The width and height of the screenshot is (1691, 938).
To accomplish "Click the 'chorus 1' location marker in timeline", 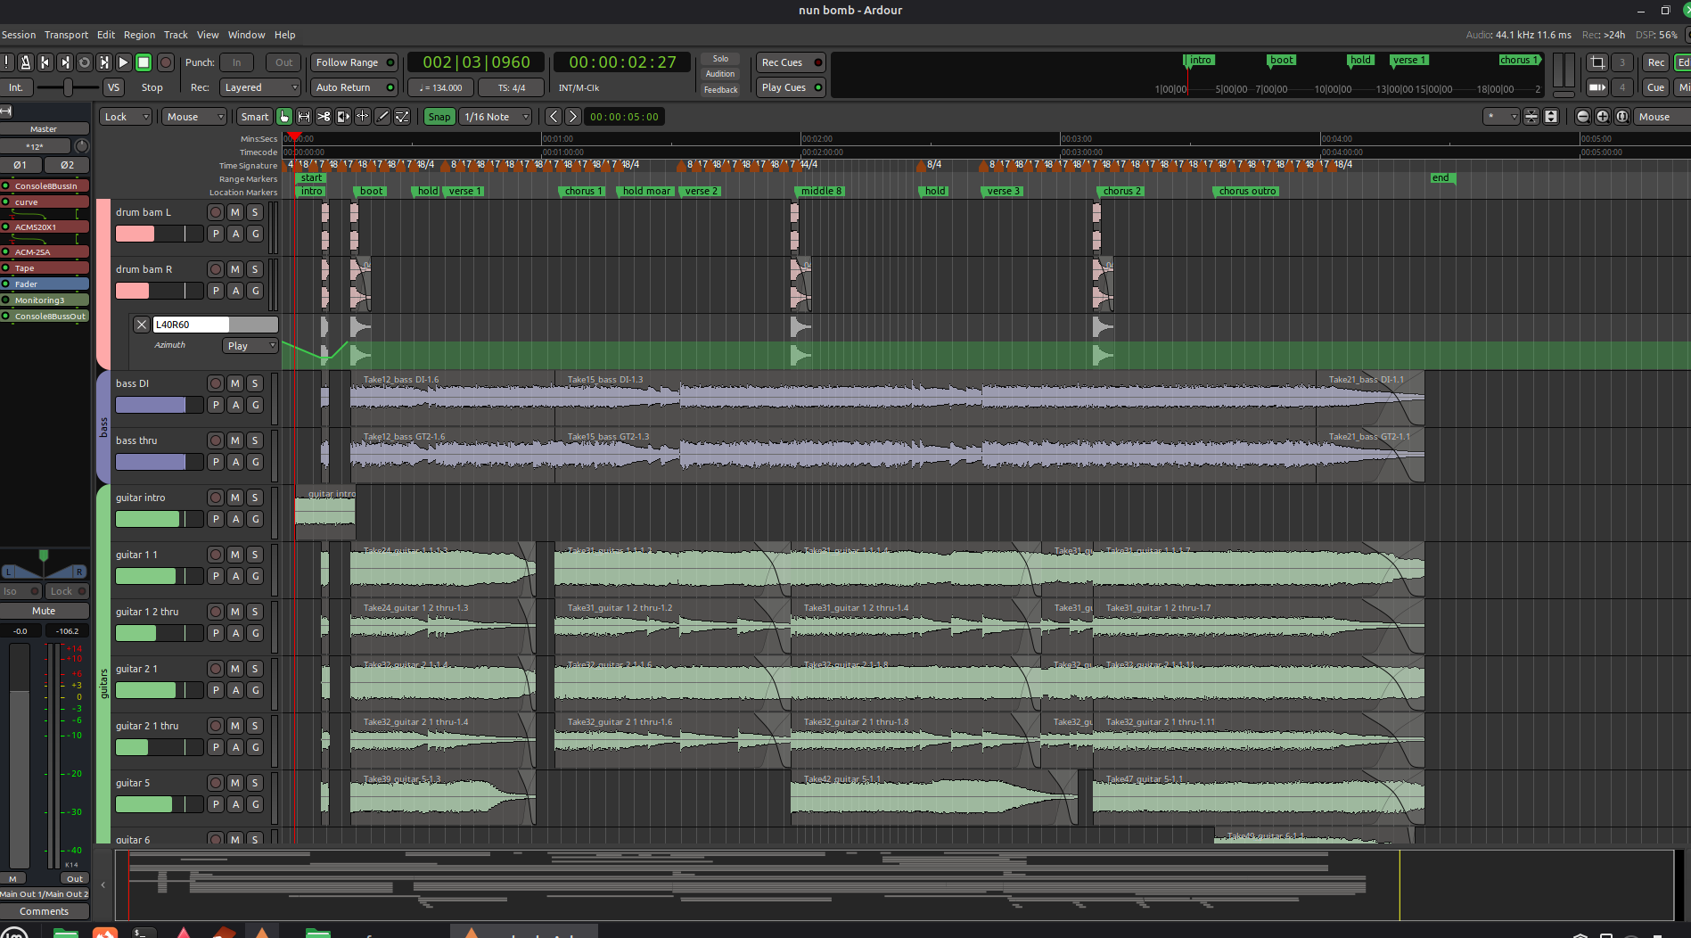I will coord(584,192).
